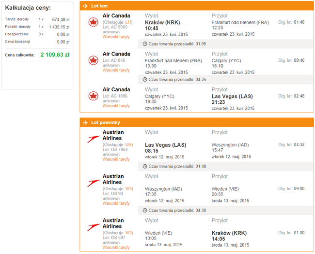The width and height of the screenshot is (315, 254).
Task: Open Warunki taryfy for flight OS 94
Action: coord(116,203)
